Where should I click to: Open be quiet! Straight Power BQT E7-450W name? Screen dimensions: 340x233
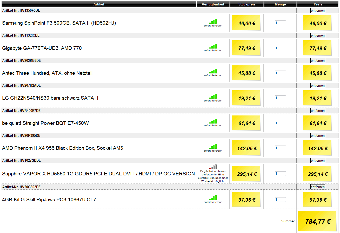tap(45, 123)
